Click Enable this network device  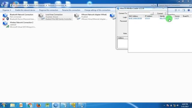[x=25, y=10]
